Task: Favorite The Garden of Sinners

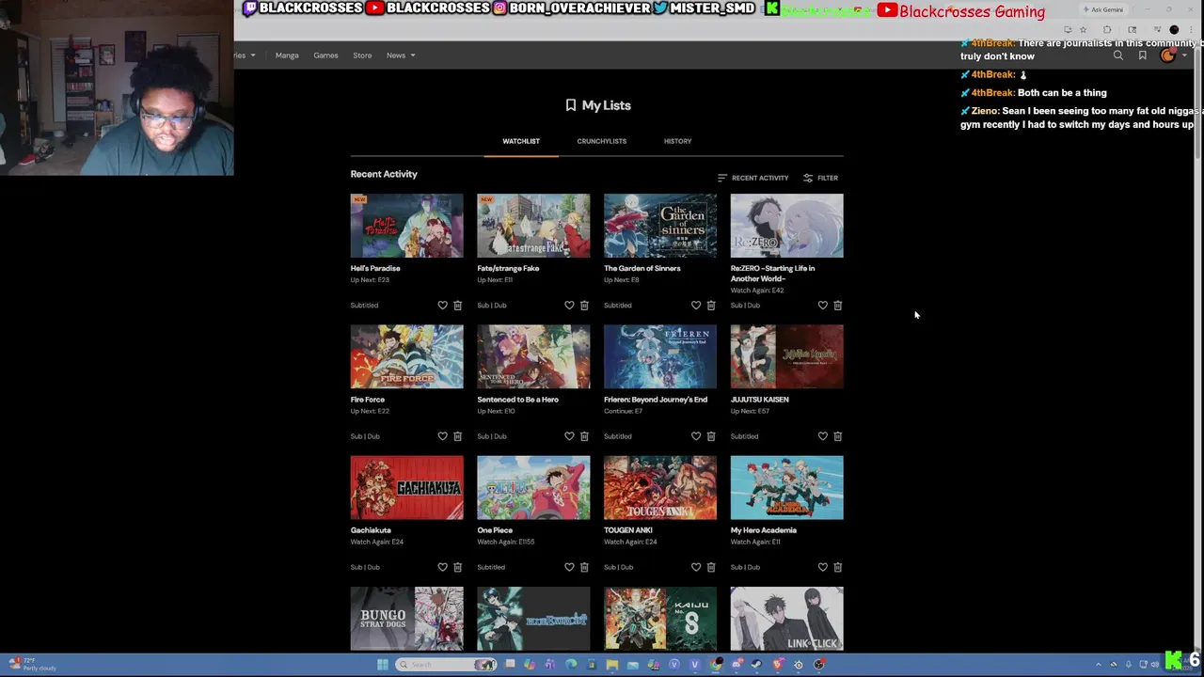Action: [x=696, y=306]
